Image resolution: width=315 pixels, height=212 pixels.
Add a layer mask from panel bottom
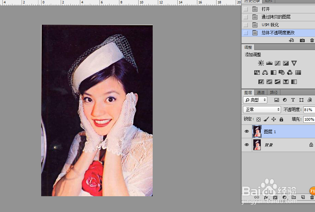tap(275, 197)
